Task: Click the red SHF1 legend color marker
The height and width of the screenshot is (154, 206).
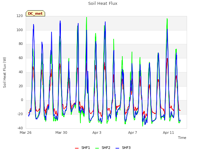Action: 77,148
